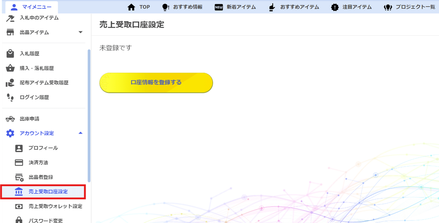Click the alert badge icon for 注目アイテム
The height and width of the screenshot is (223, 439).
[x=335, y=7]
